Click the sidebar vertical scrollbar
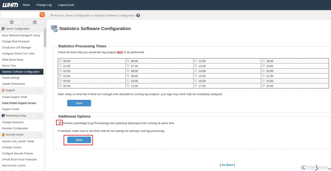This screenshot has width=331, height=171. (45, 37)
